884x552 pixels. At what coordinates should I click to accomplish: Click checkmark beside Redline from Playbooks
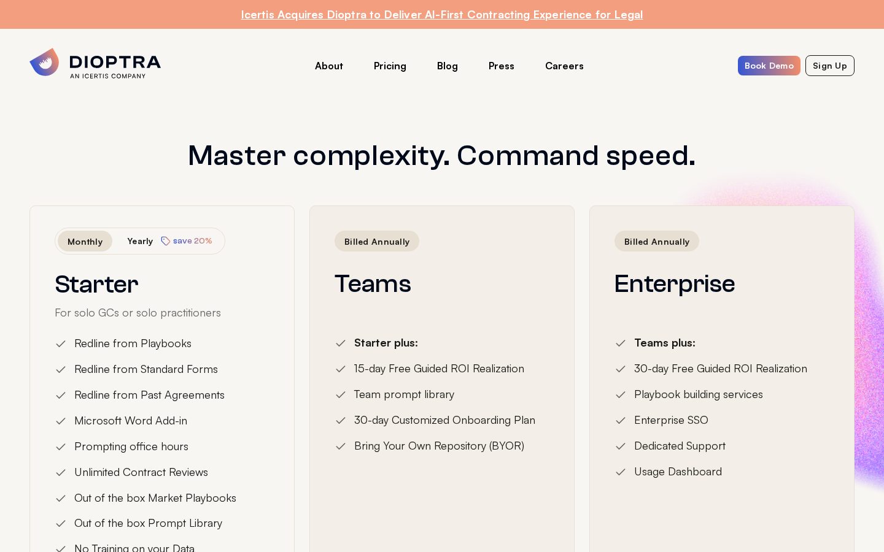point(61,344)
